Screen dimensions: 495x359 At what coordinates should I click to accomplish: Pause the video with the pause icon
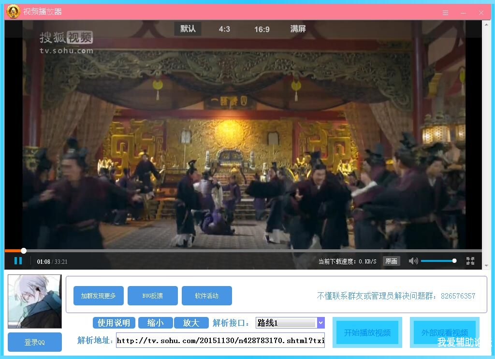point(18,261)
